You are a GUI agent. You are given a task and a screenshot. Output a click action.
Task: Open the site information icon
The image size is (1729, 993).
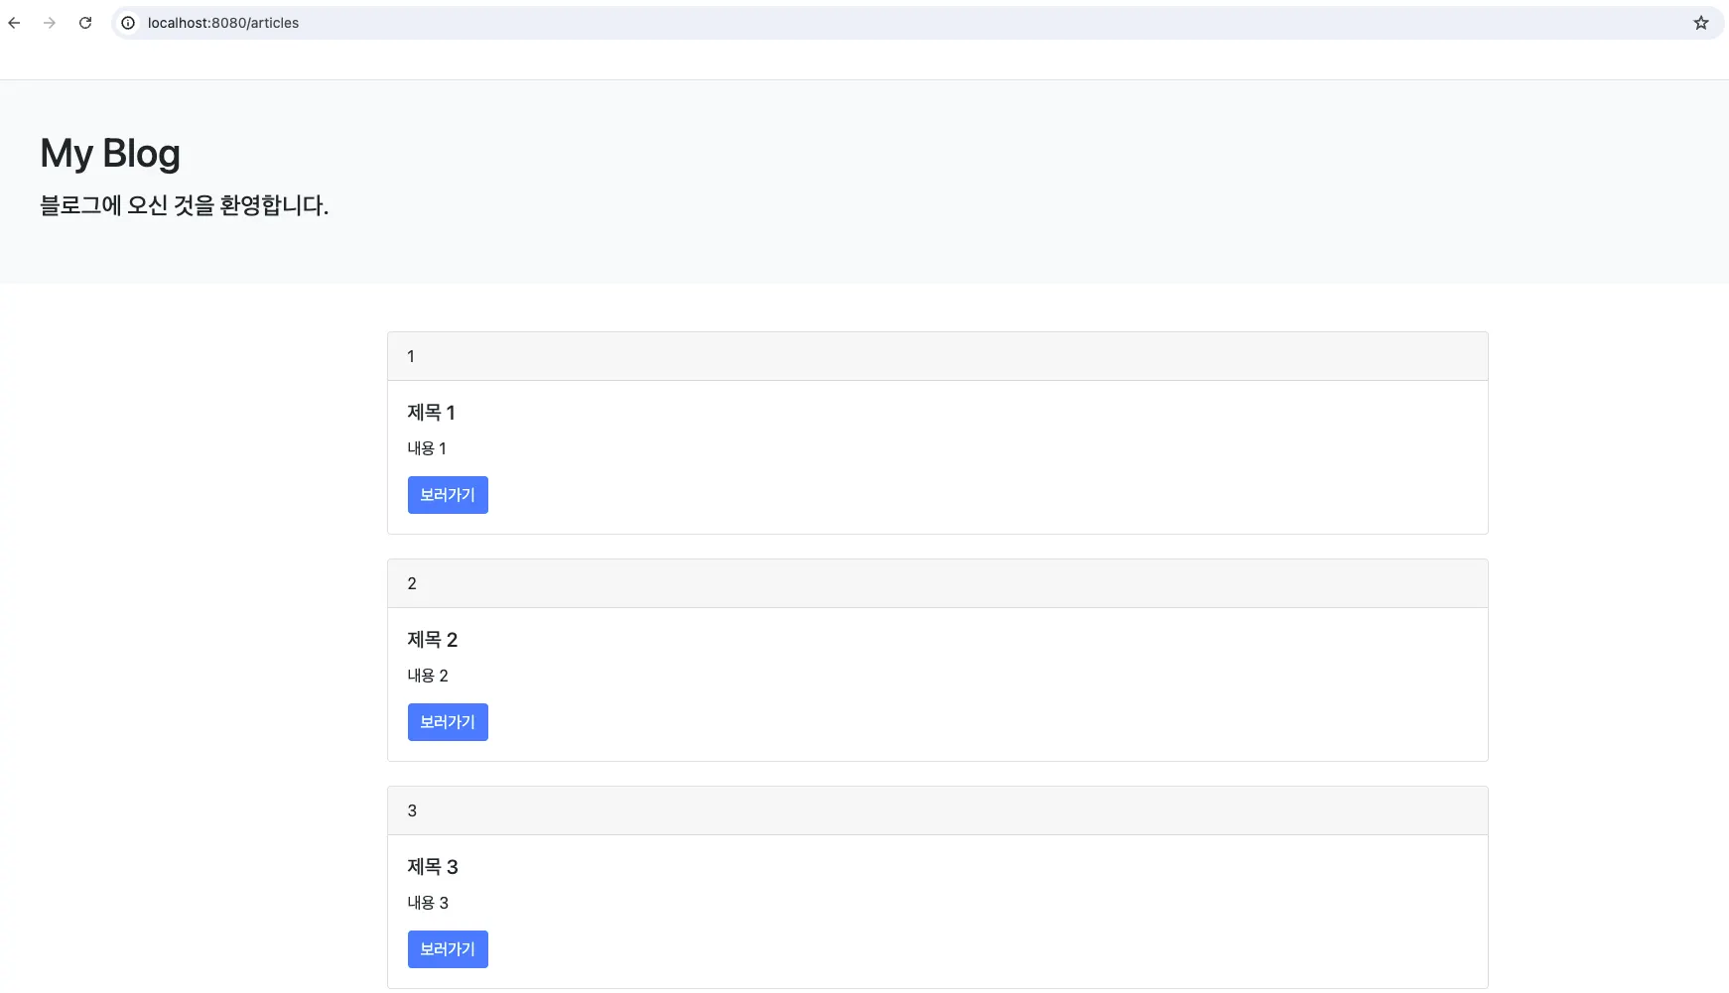pyautogui.click(x=128, y=23)
